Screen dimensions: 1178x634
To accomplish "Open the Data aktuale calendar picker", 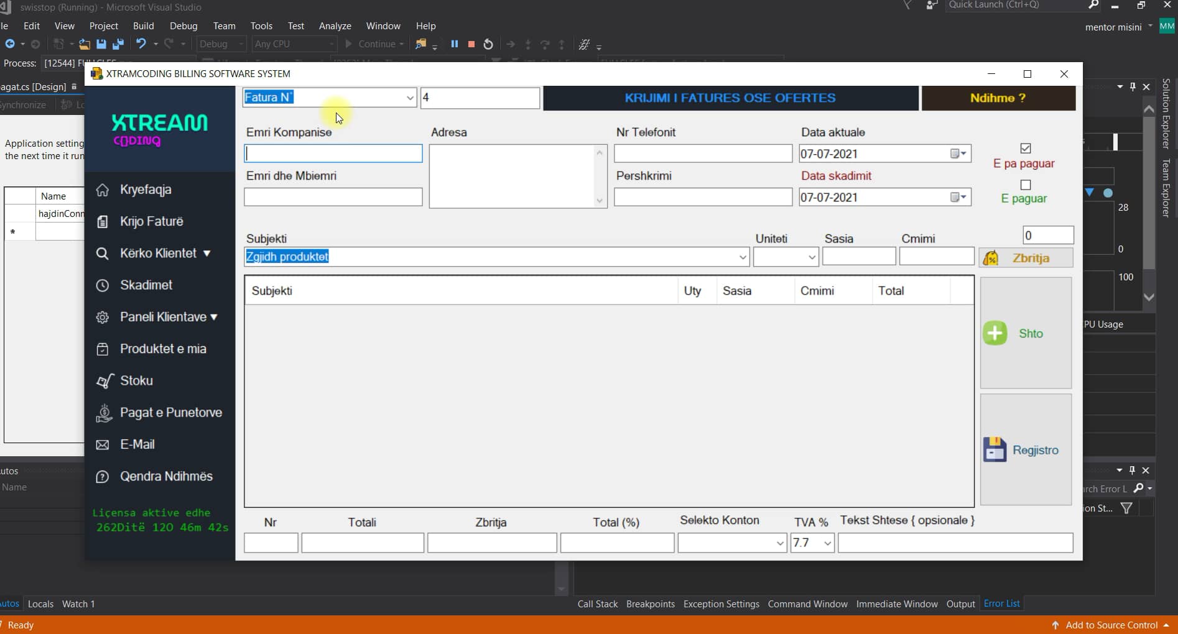I will [958, 154].
